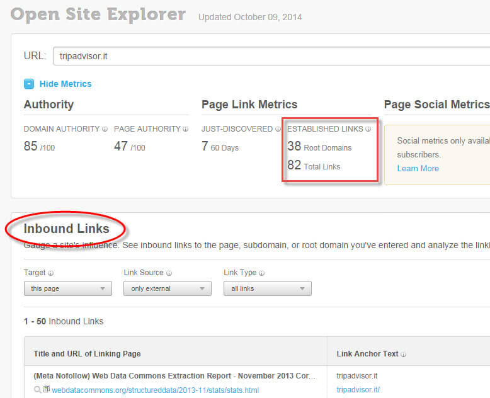Click the 7 60 Days value

[x=220, y=146]
